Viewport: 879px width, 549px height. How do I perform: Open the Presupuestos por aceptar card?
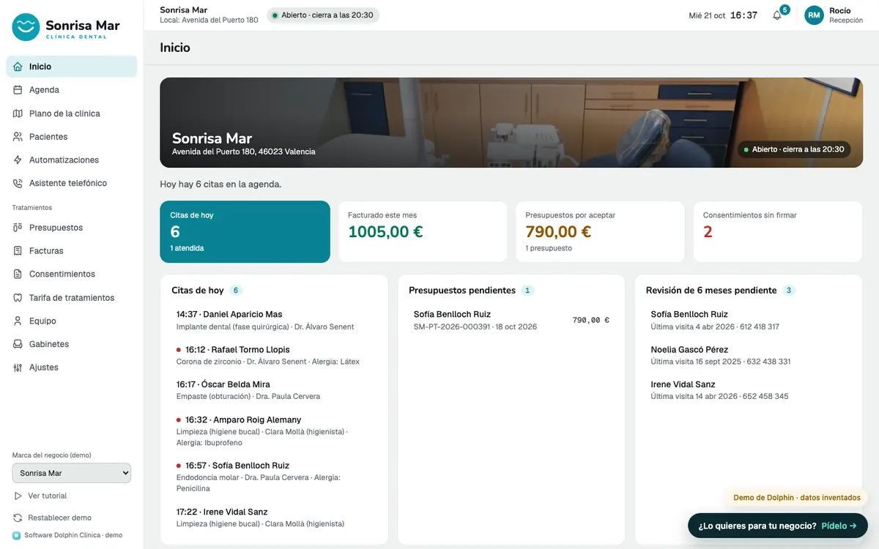tap(600, 232)
